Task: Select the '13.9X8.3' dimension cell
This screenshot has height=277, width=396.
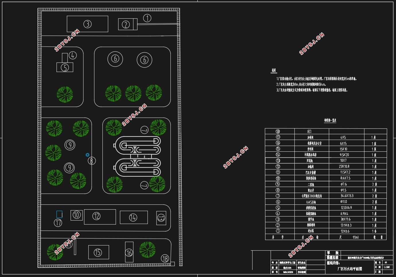Action: [347, 225]
